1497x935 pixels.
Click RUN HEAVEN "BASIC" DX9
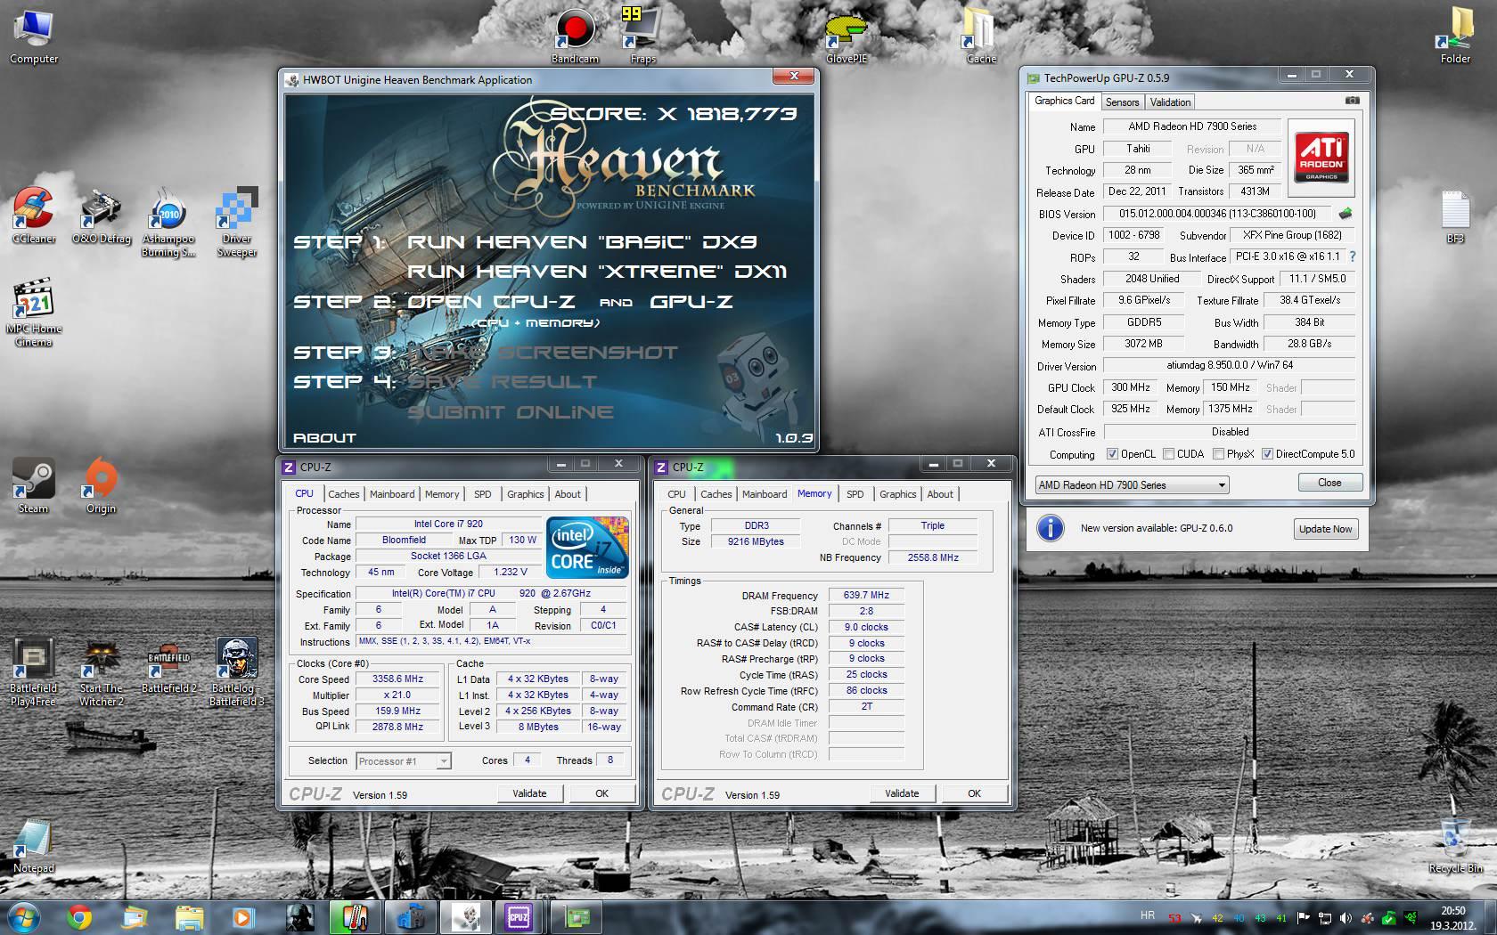tap(582, 242)
